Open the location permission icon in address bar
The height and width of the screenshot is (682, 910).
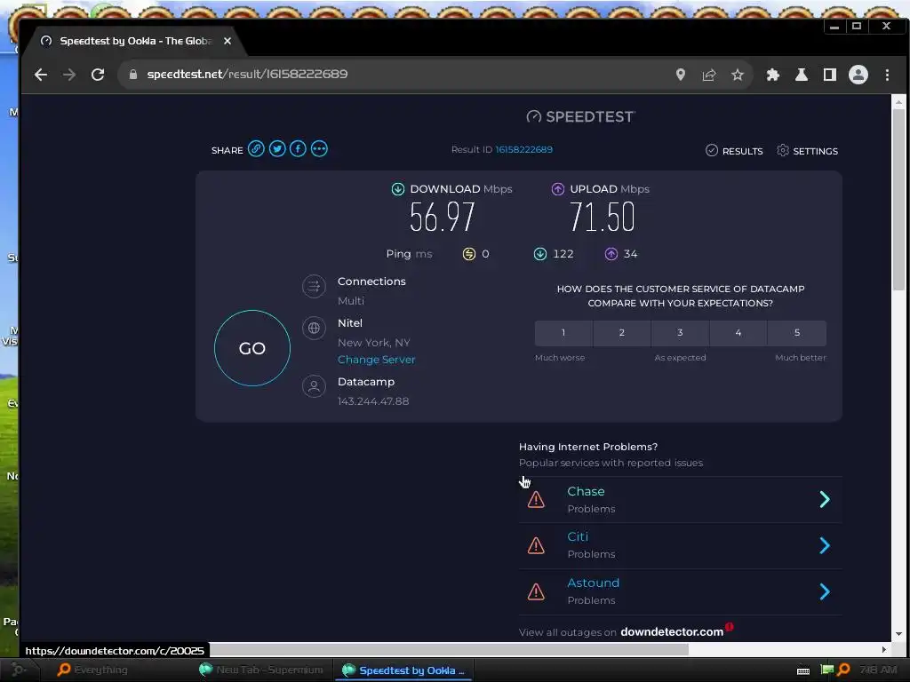(x=680, y=75)
